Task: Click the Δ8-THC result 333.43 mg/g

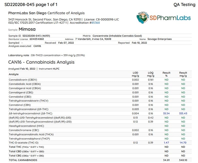Action: 183,114
